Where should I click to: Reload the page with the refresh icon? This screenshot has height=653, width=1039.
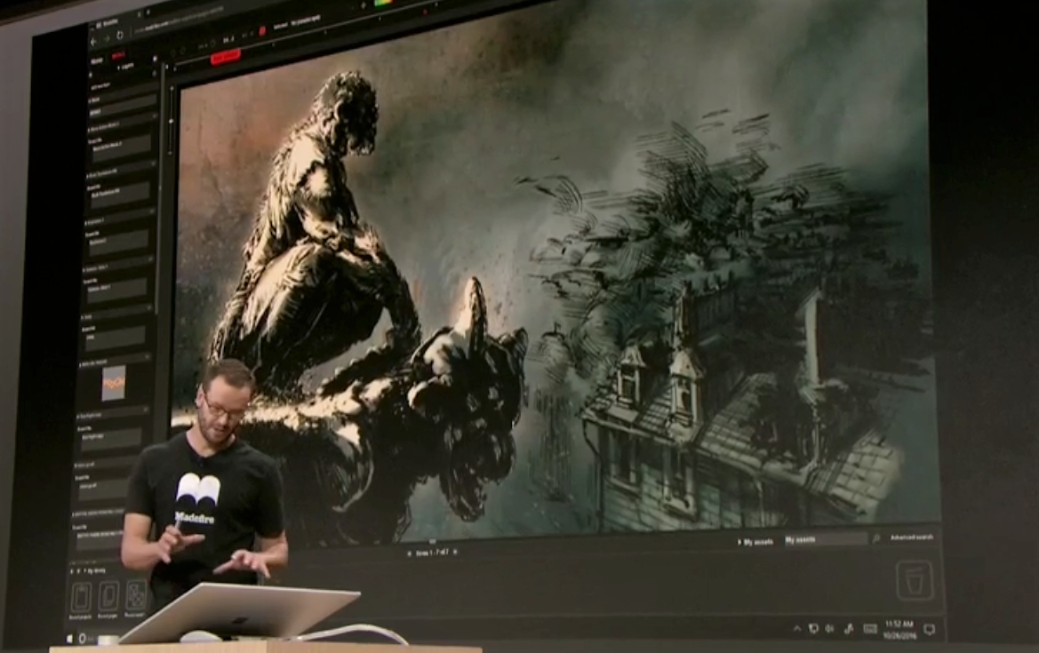pos(120,36)
